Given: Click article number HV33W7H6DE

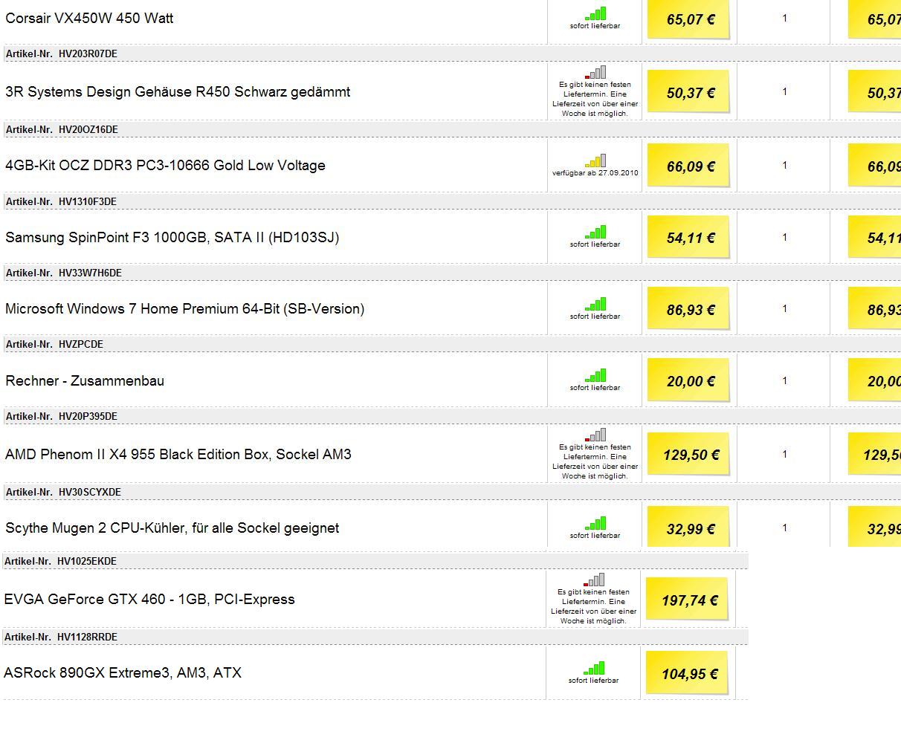Looking at the screenshot, I should click(x=90, y=273).
